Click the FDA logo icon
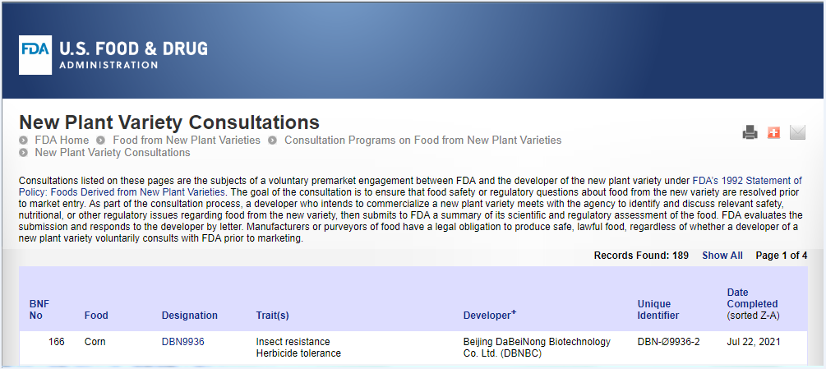The width and height of the screenshot is (826, 369). point(35,55)
